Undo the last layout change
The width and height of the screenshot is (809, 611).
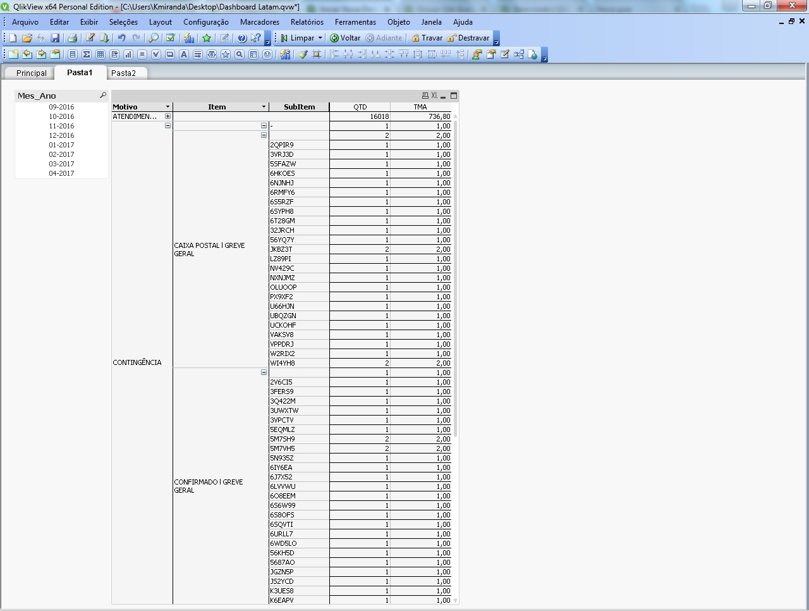(x=121, y=38)
